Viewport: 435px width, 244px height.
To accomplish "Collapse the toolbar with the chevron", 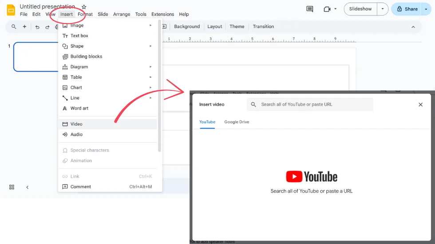I will coord(413,27).
